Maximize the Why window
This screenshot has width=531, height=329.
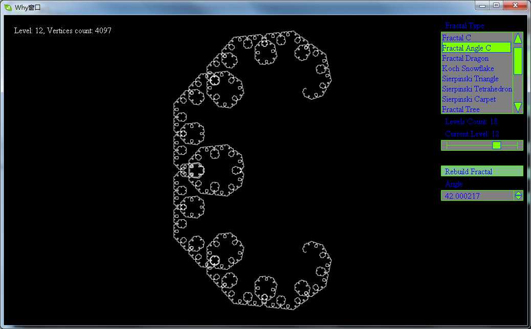pos(496,6)
